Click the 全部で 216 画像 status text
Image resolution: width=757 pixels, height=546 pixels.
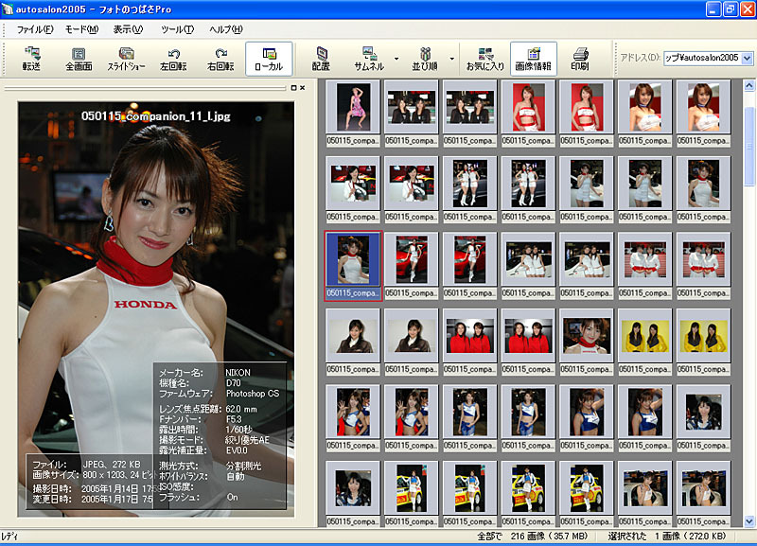coord(533,536)
